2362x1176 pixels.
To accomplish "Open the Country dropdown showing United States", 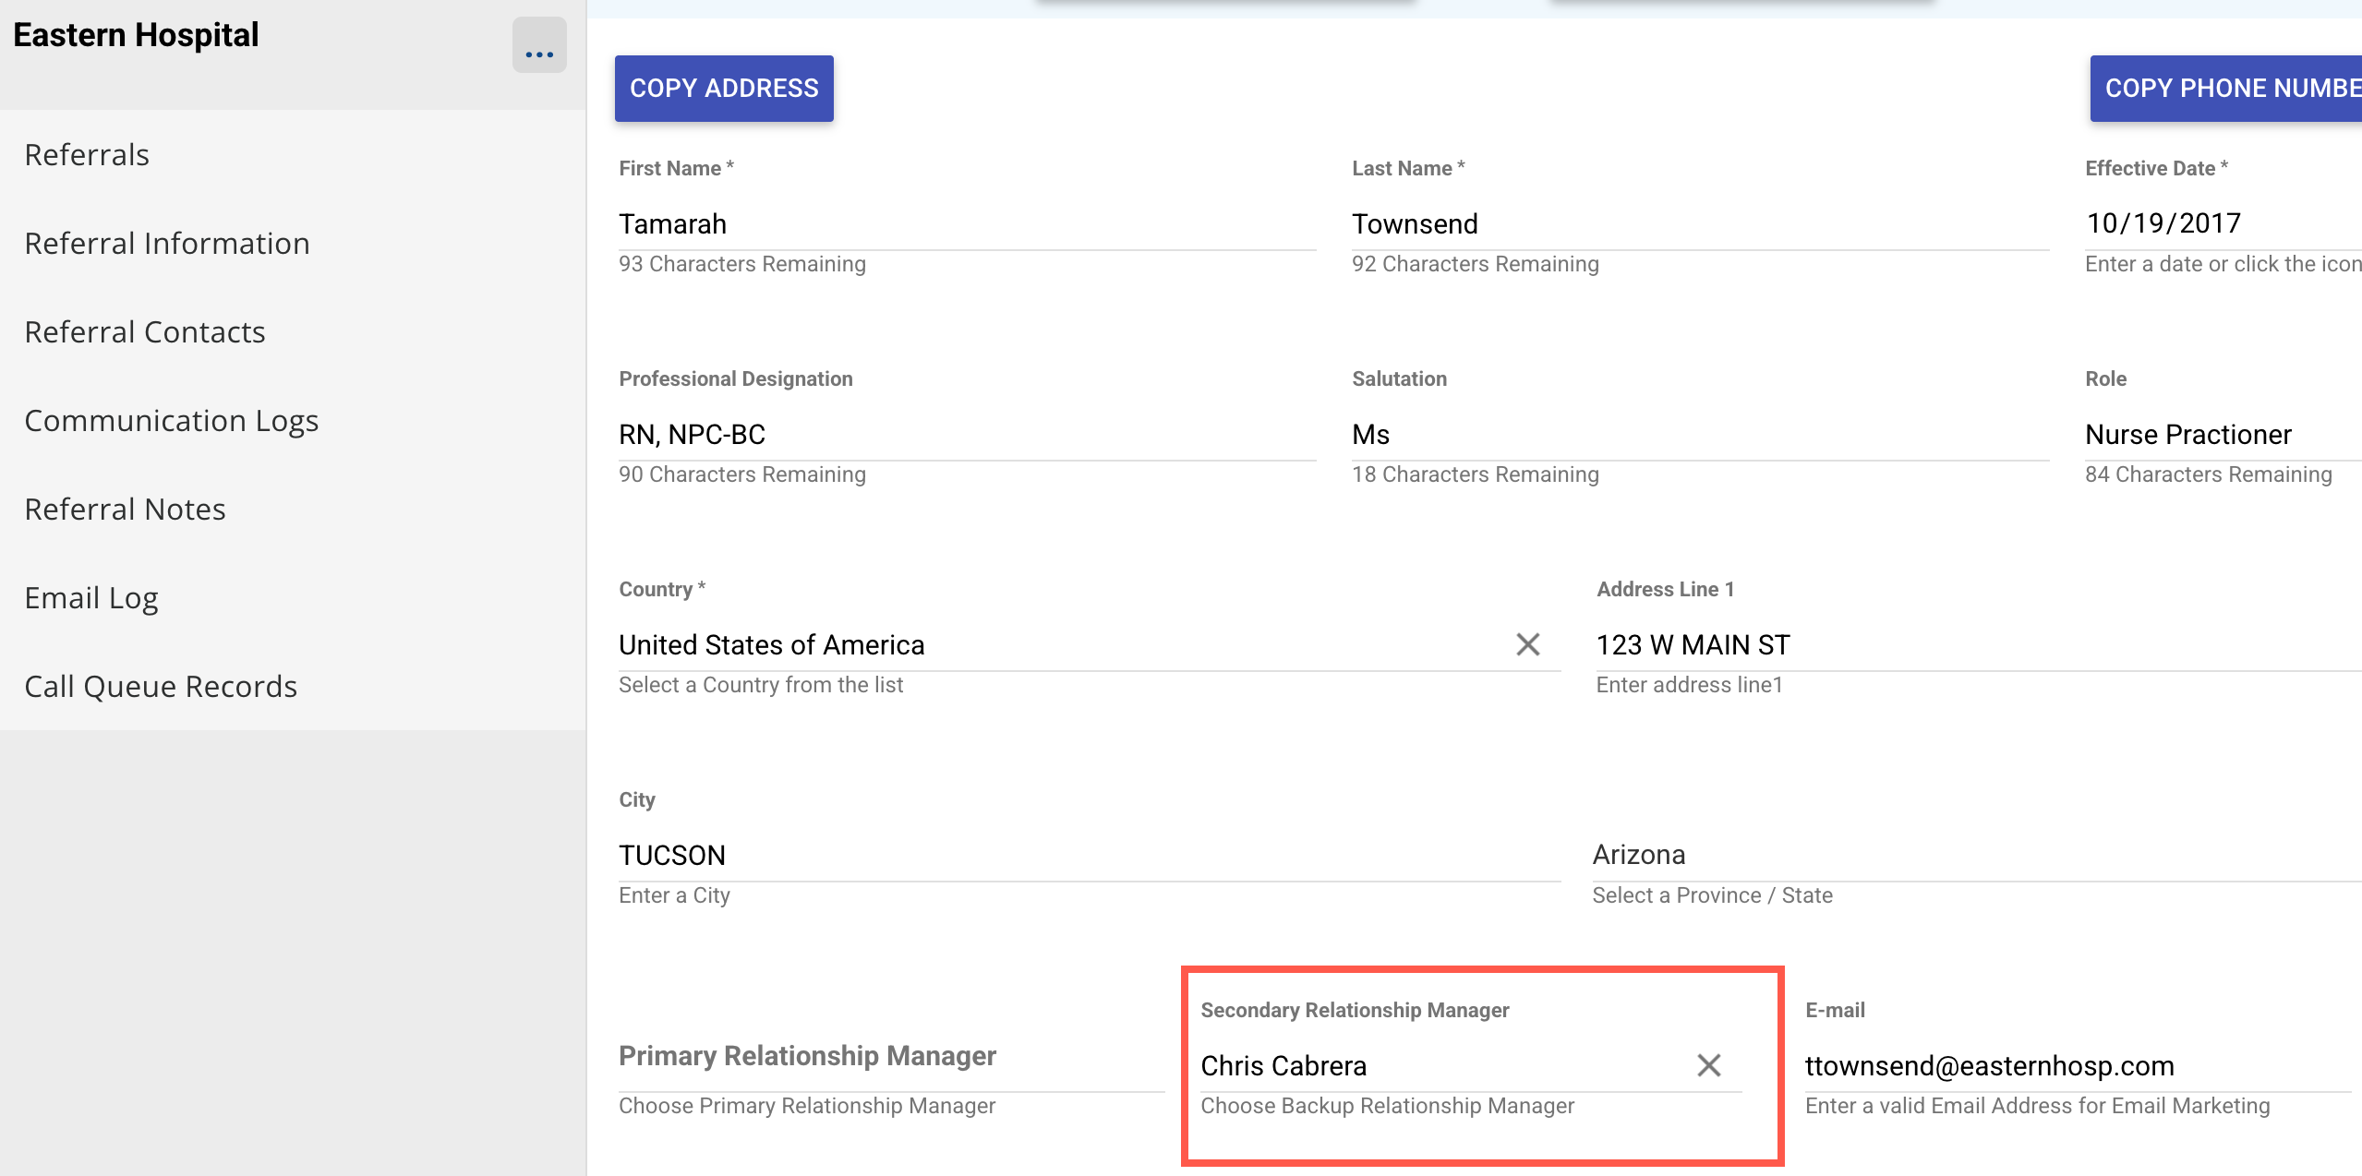I will point(1053,645).
